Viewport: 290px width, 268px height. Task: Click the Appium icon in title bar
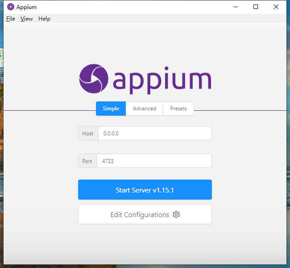11,7
